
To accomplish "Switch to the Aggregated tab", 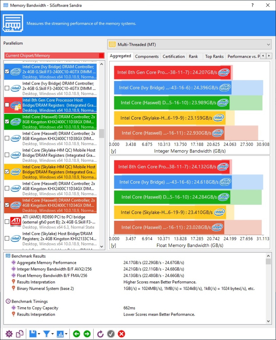I will click(121, 56).
